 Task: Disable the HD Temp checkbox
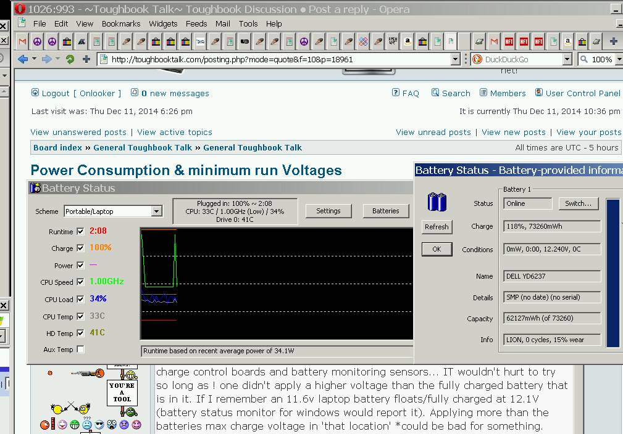(81, 333)
